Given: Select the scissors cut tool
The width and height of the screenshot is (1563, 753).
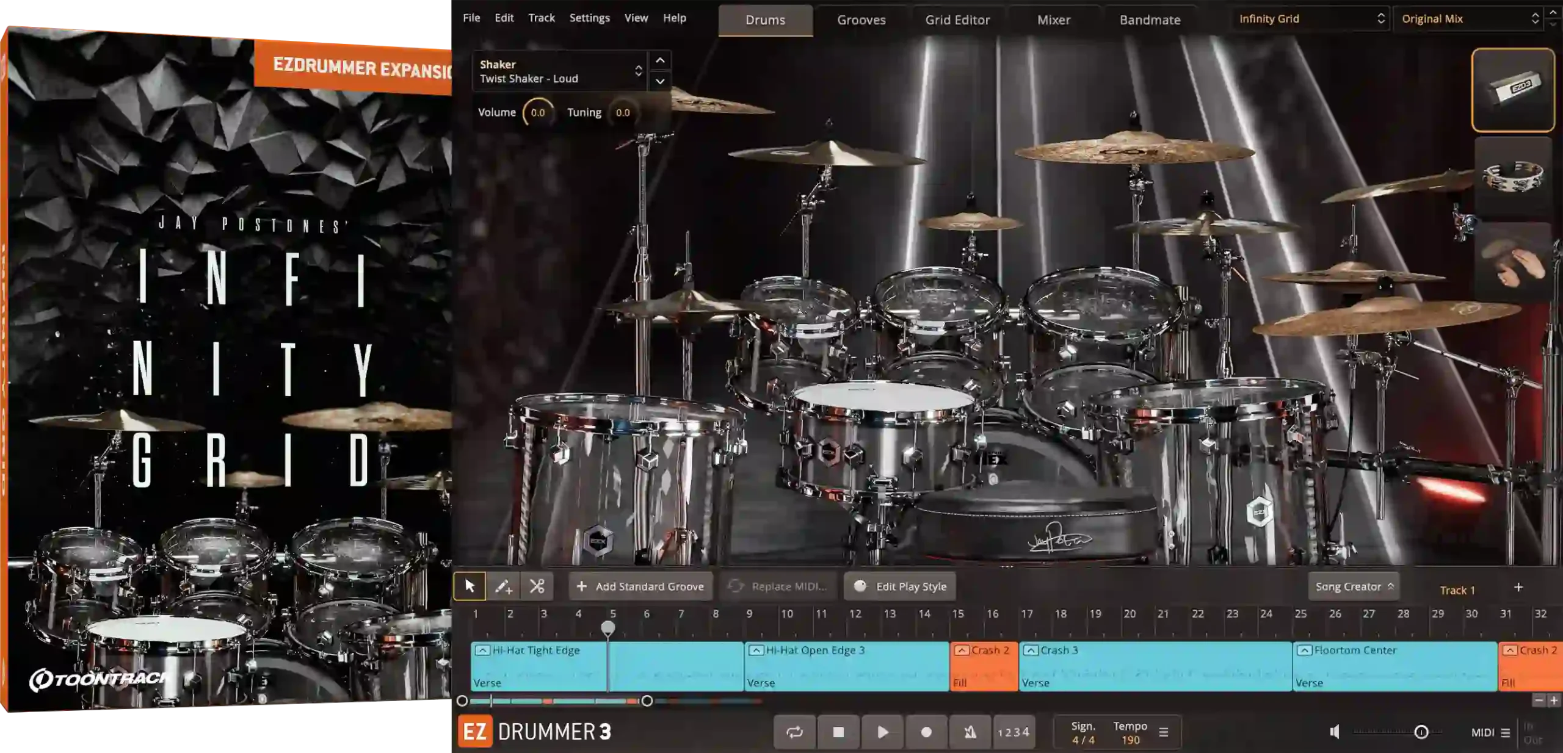Looking at the screenshot, I should tap(537, 586).
